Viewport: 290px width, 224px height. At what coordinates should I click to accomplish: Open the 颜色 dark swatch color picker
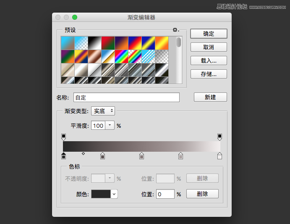coord(101,194)
